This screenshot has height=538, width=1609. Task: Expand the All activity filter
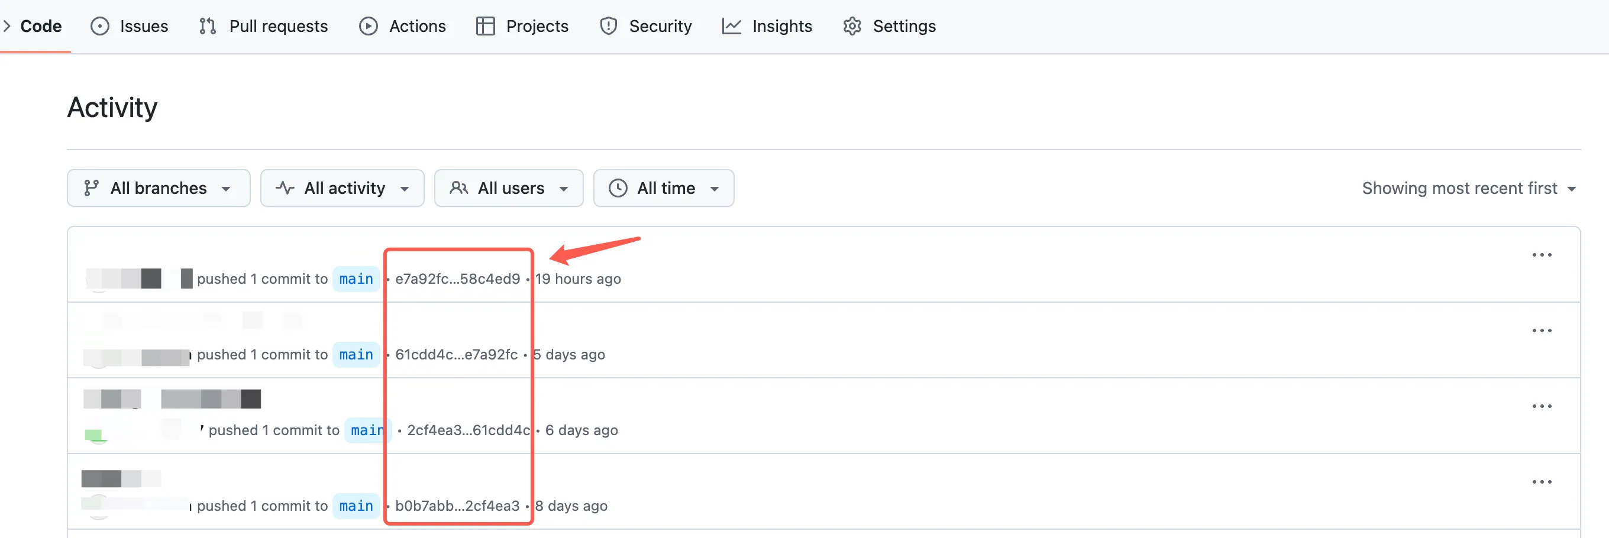pyautogui.click(x=343, y=188)
